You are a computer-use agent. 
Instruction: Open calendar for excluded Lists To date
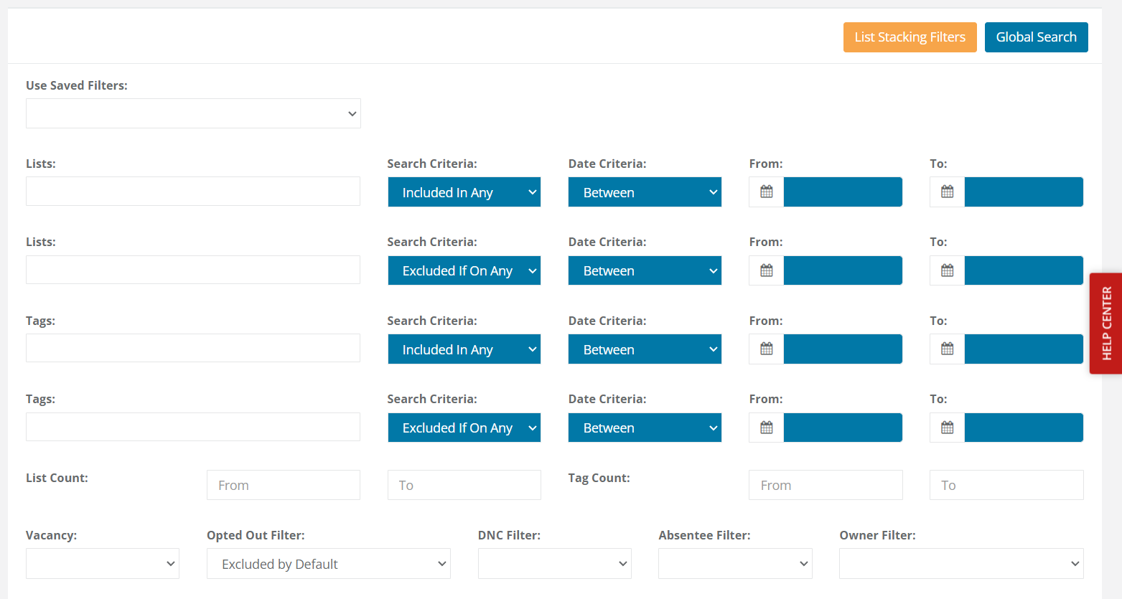(947, 270)
